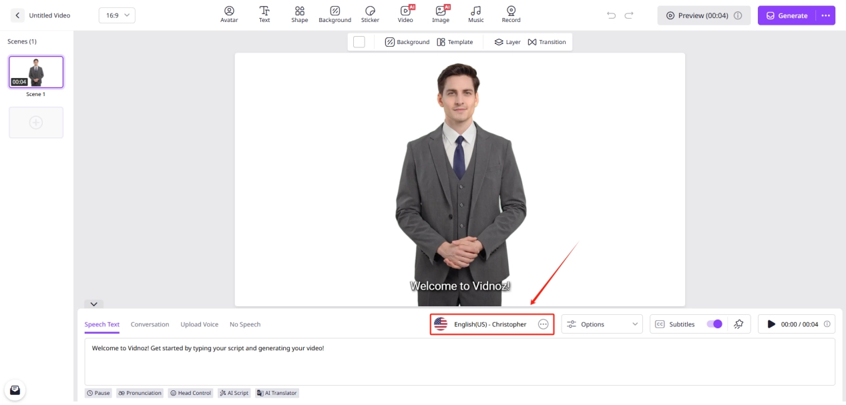Open the Avatar tool
The width and height of the screenshot is (846, 405).
click(229, 14)
